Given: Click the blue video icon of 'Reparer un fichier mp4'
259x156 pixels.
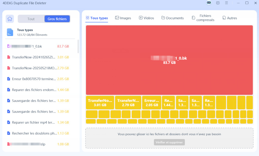Looking at the screenshot, I should (8, 122).
